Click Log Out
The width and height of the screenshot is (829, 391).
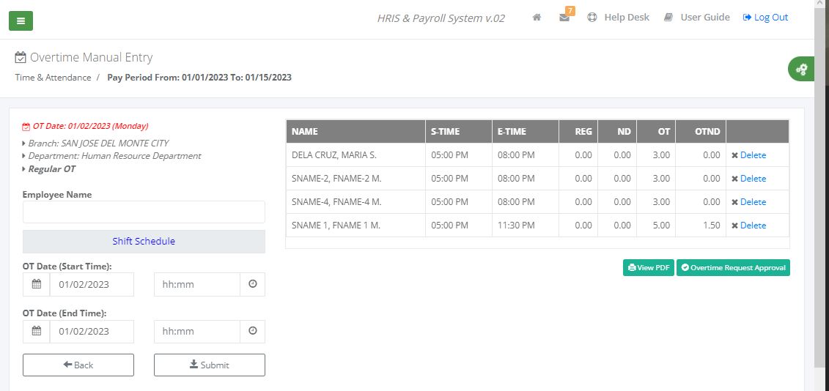click(765, 18)
